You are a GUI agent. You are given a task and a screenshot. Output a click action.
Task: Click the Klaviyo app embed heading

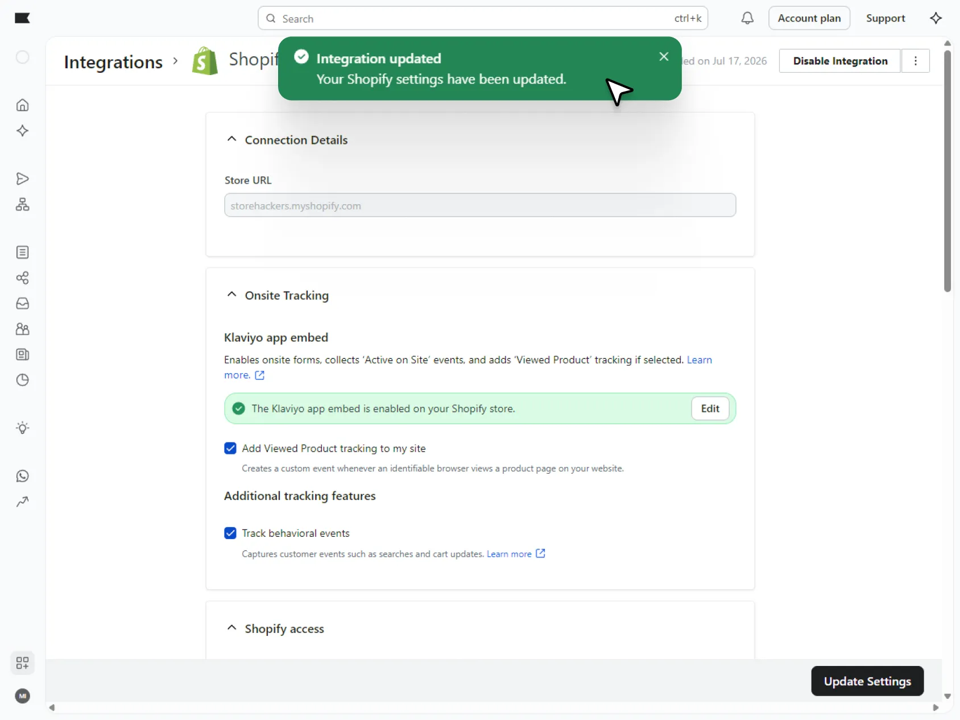tap(276, 337)
